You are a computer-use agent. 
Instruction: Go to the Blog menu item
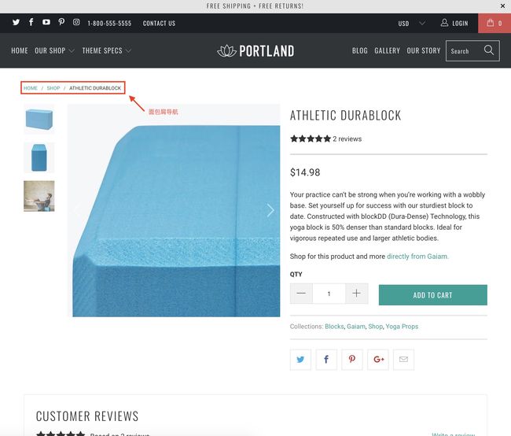click(x=360, y=50)
